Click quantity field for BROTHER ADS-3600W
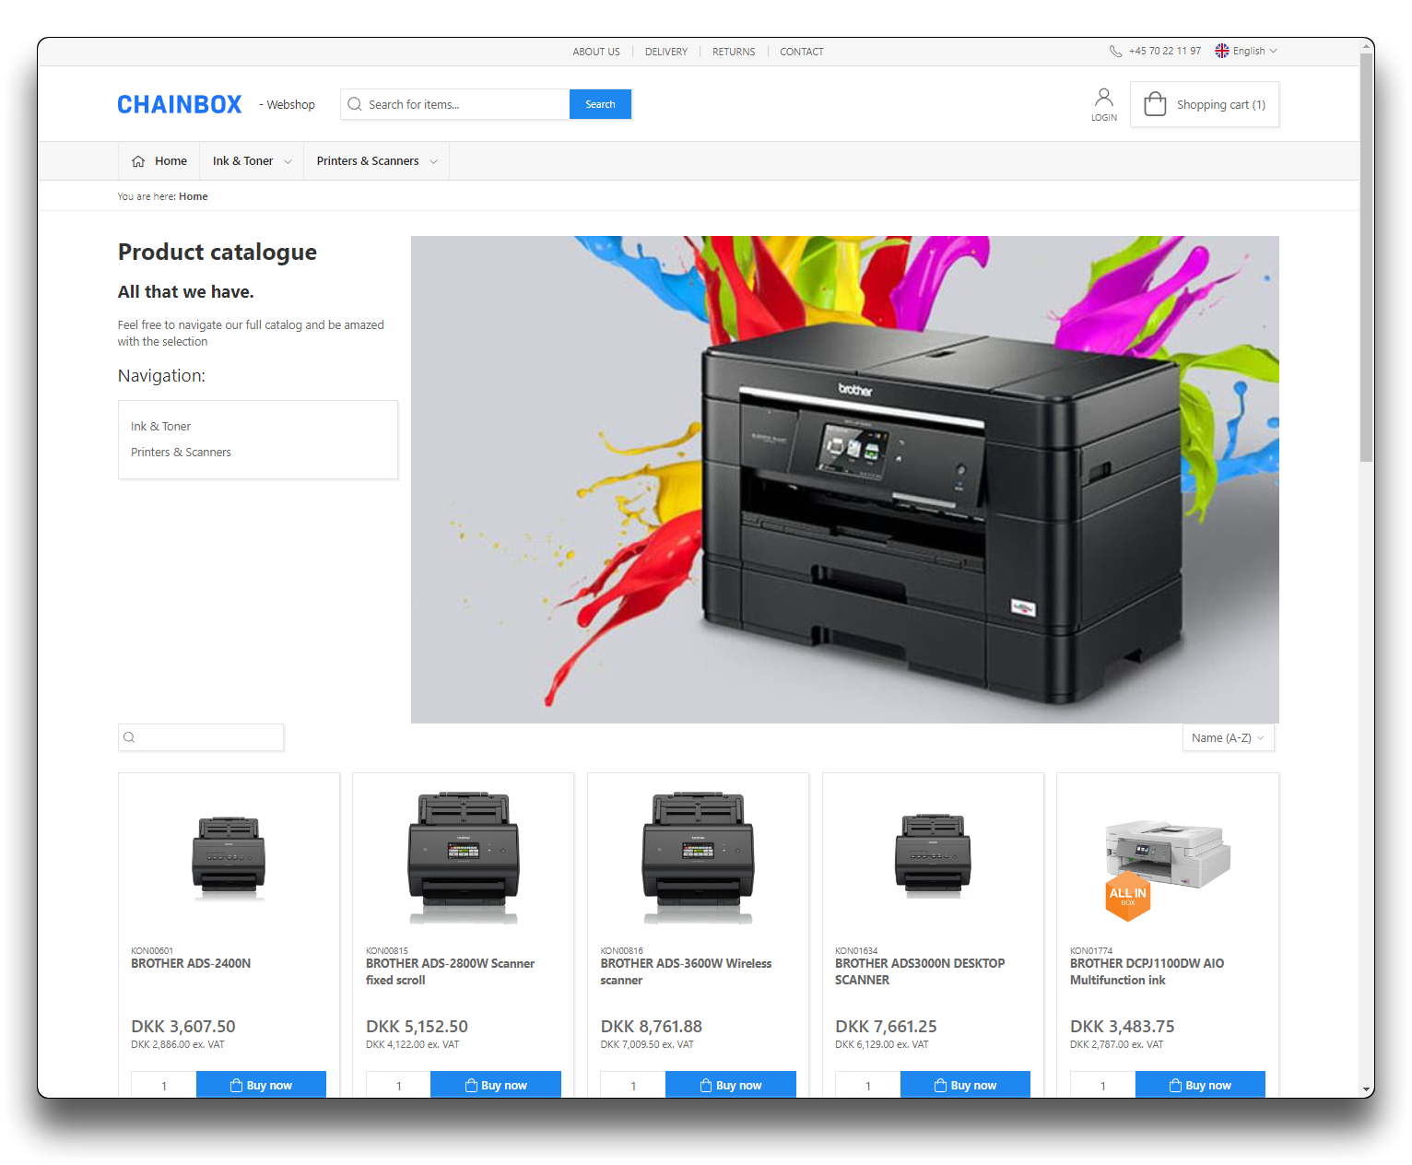The width and height of the screenshot is (1412, 1165). [x=633, y=1085]
